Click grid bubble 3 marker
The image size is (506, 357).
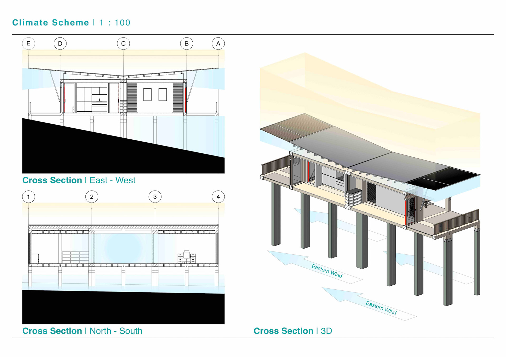155,197
